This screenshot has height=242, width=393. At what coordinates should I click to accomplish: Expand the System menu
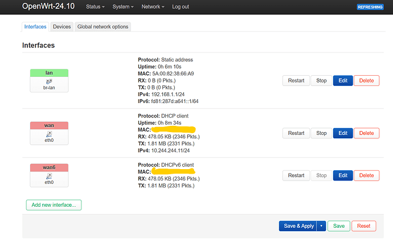tap(123, 7)
